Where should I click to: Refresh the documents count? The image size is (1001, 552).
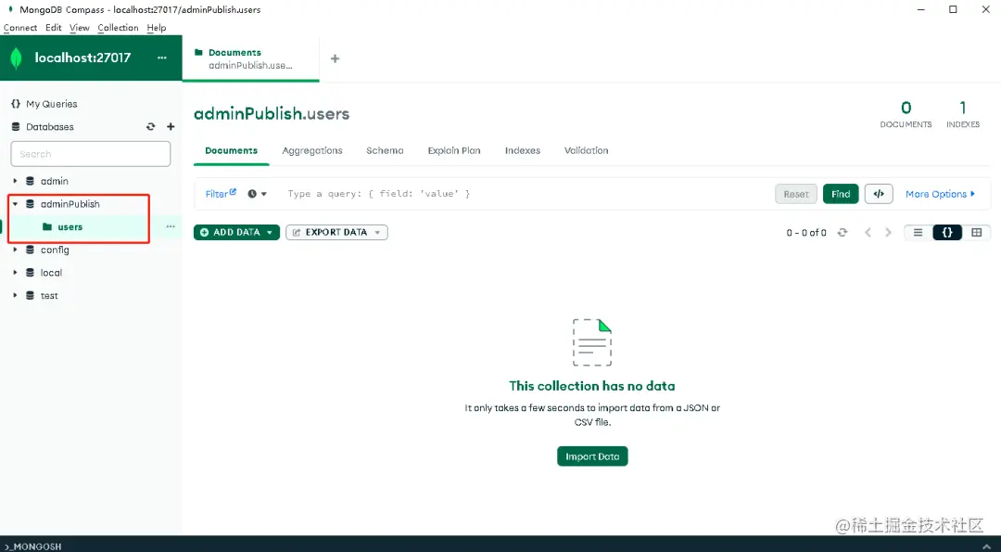[842, 233]
